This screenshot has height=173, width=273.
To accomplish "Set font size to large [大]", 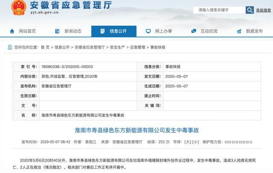I will click(x=188, y=142).
